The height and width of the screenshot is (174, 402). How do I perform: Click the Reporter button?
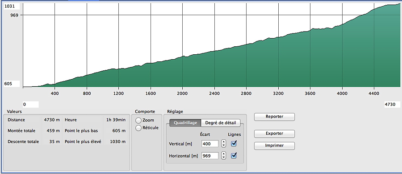(274, 117)
